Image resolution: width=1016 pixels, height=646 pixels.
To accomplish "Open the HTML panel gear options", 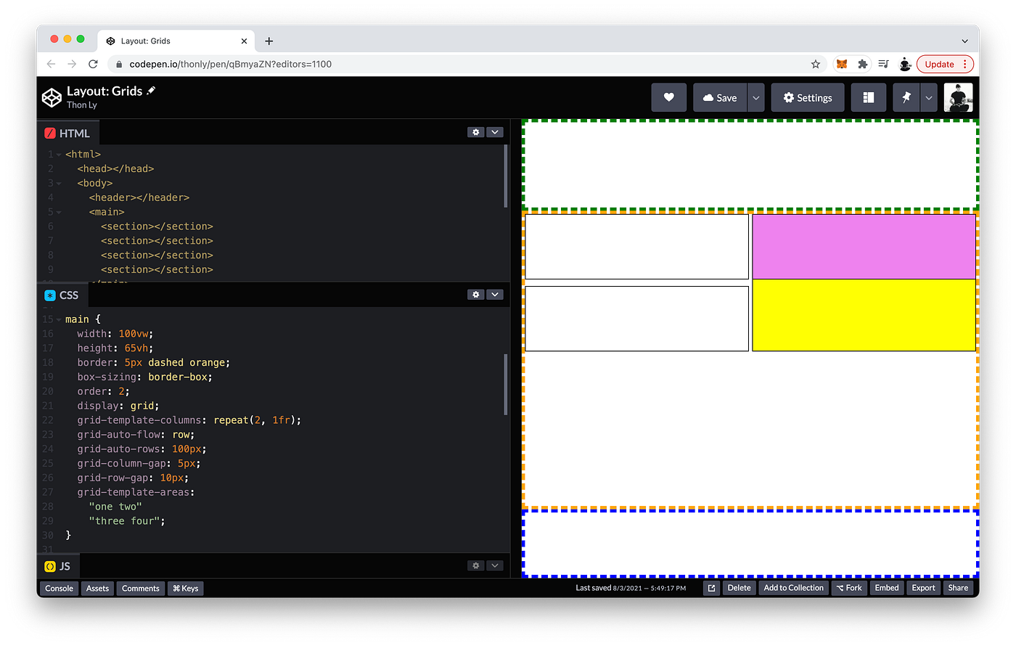I will pos(475,132).
